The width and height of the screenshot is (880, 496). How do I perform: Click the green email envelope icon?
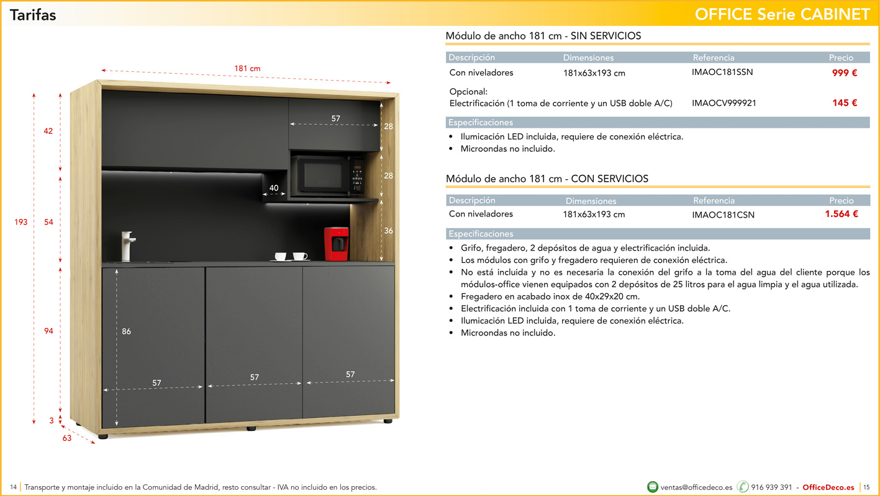pyautogui.click(x=653, y=487)
